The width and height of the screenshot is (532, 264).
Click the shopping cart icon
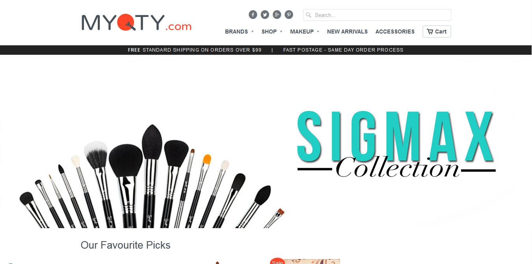click(x=430, y=32)
